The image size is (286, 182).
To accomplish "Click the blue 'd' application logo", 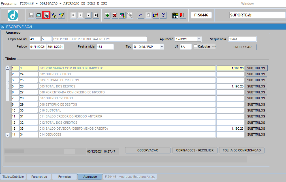I will click(13, 15).
